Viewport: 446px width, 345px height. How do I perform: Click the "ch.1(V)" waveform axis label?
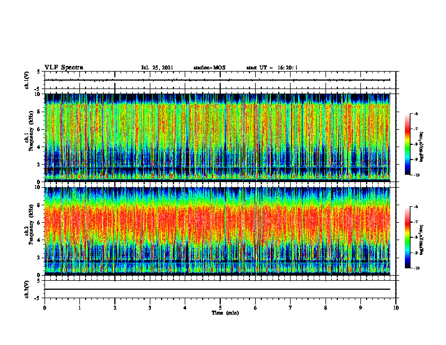27,80
